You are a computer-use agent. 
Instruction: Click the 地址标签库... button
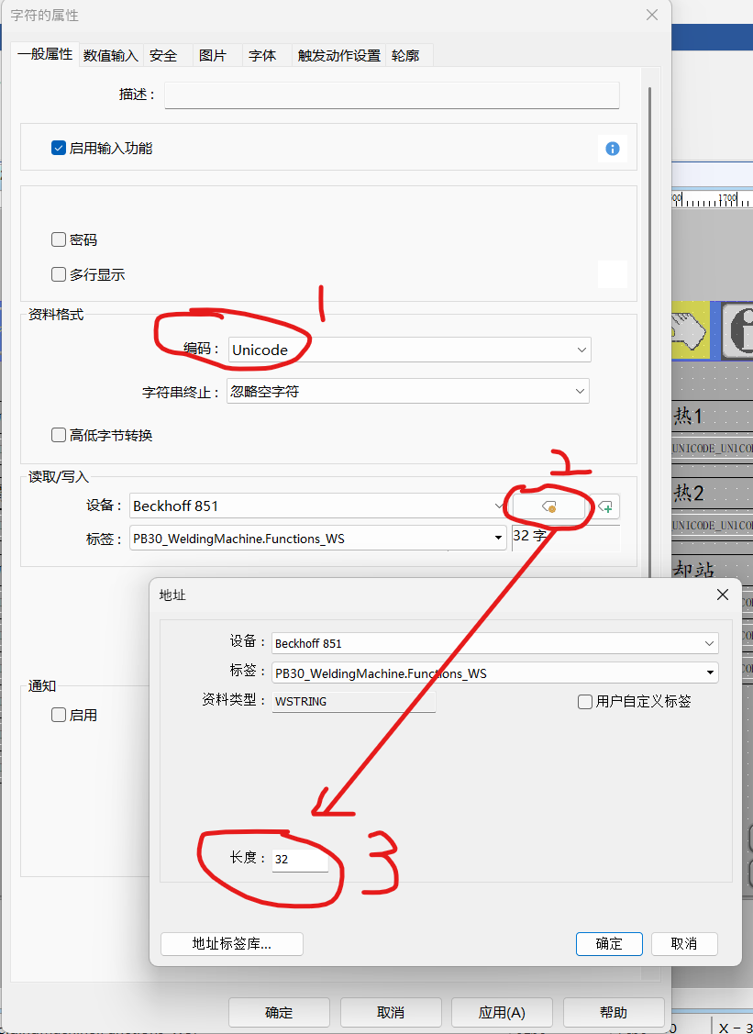(231, 944)
